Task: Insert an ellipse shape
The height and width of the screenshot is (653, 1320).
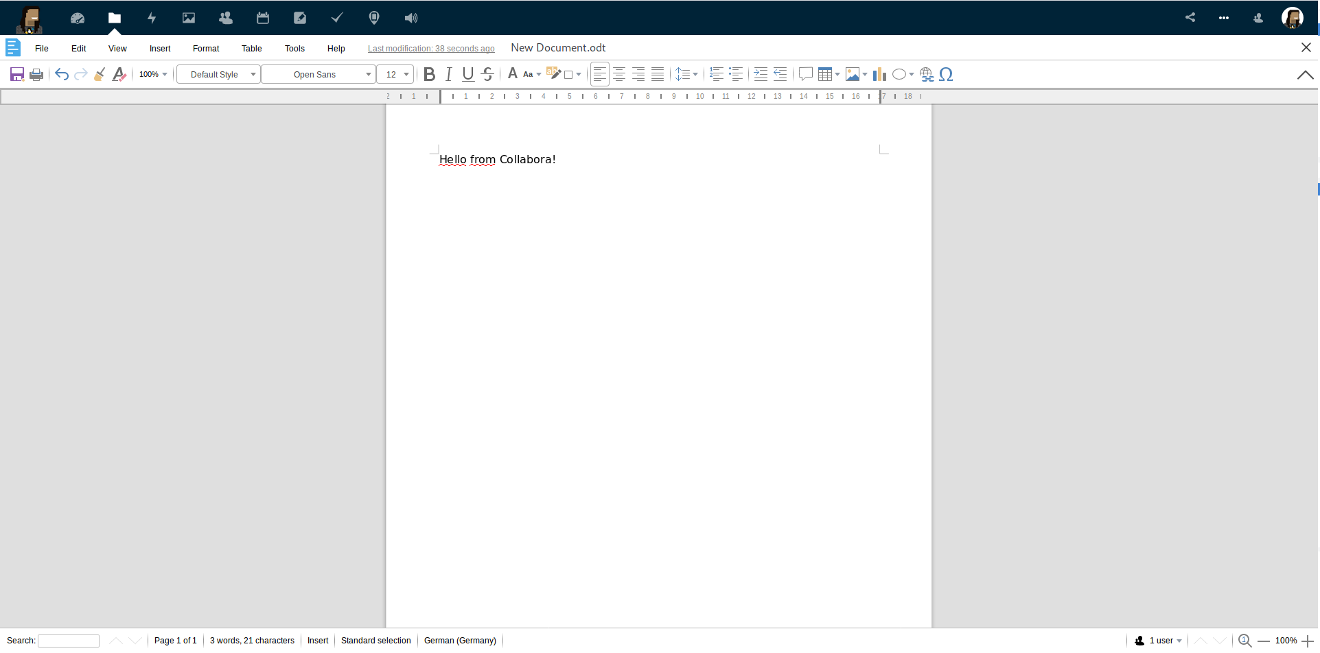Action: click(899, 74)
